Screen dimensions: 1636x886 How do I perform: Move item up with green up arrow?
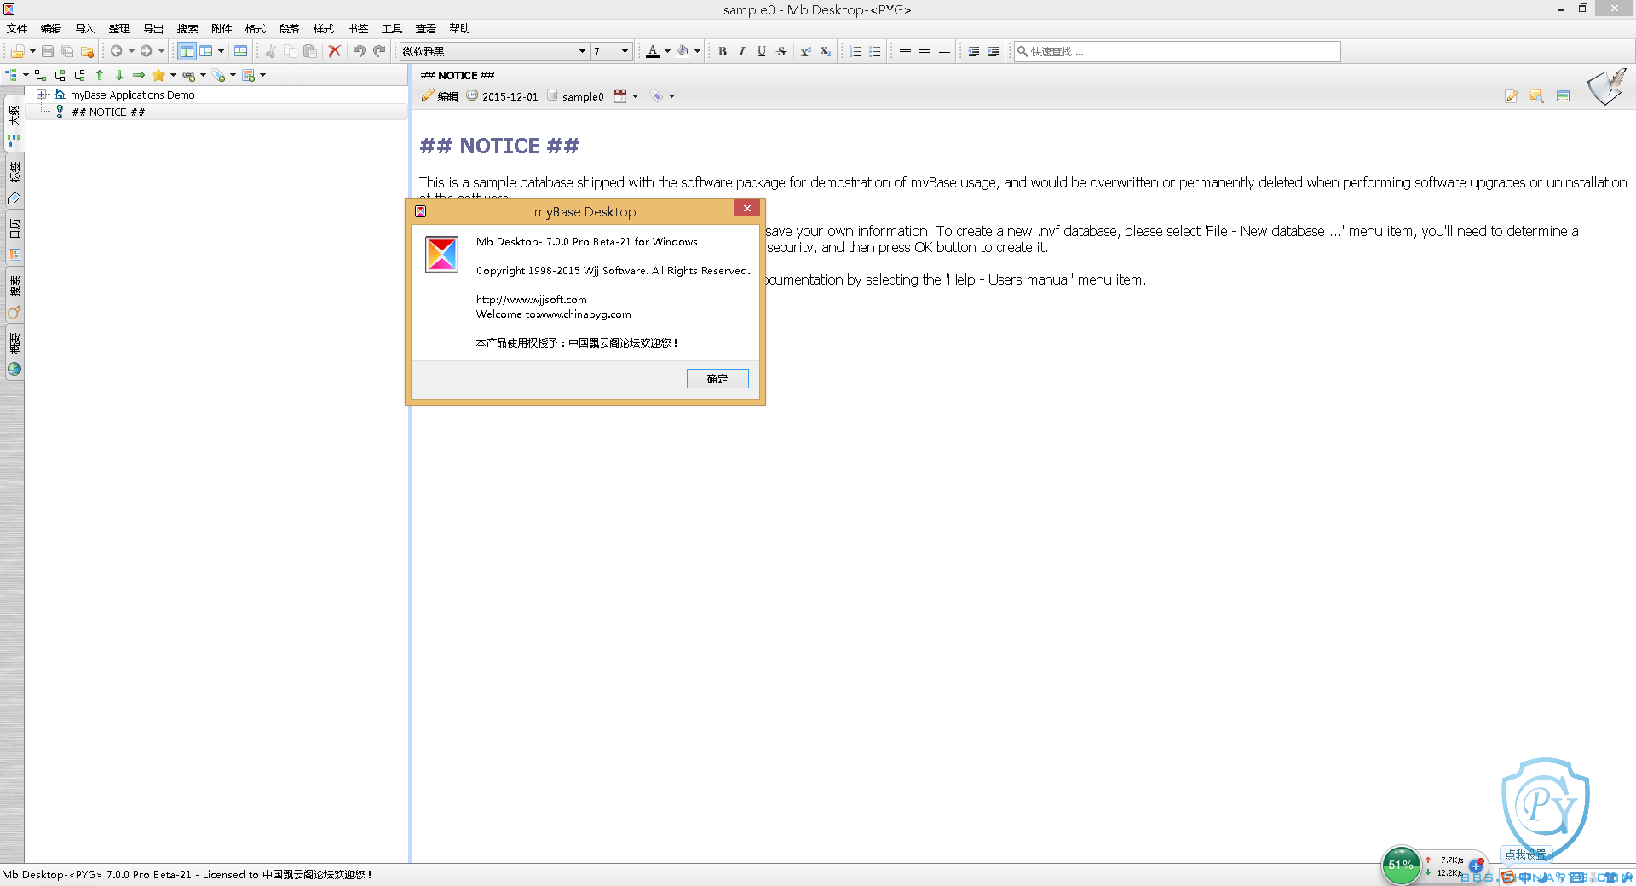100,75
